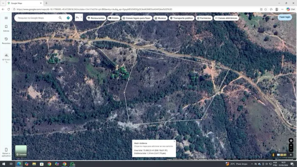Click the browser address bar URL
297x167 pixels.
point(94,9)
